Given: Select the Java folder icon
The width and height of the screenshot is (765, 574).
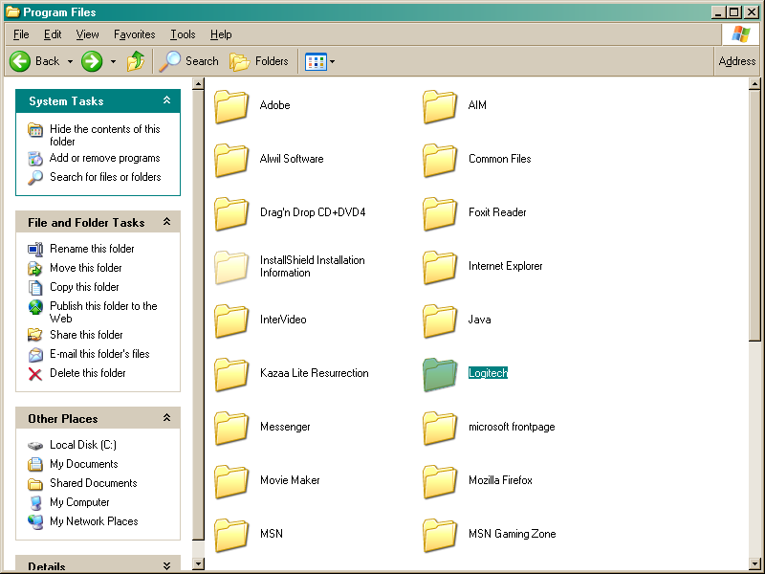Looking at the screenshot, I should (440, 320).
